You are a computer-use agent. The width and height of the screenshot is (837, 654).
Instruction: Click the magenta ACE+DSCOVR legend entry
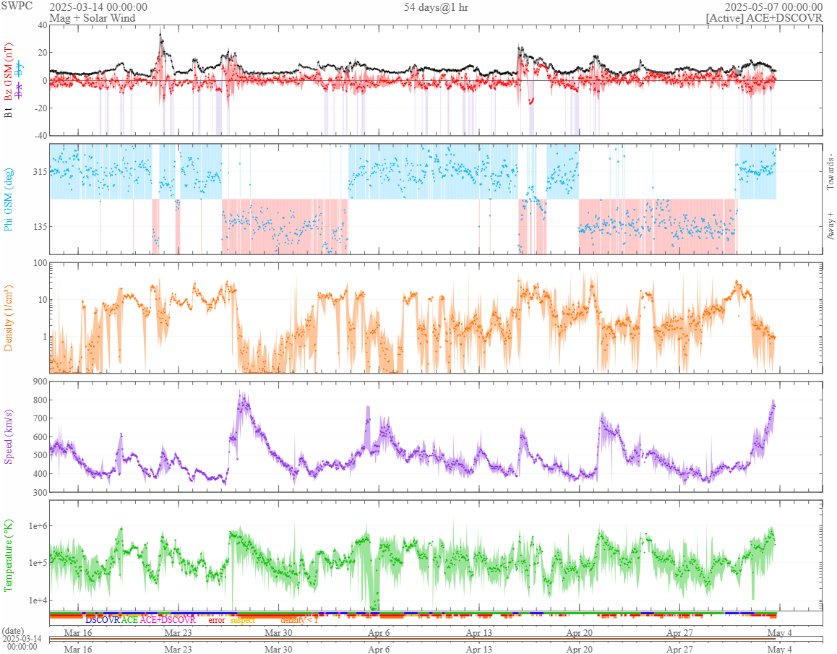tap(168, 620)
